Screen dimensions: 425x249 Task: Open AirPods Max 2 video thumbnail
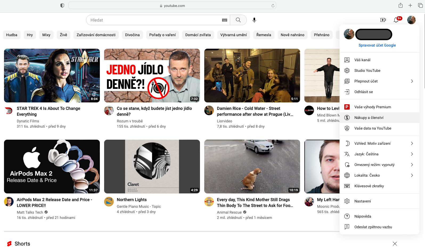52,167
